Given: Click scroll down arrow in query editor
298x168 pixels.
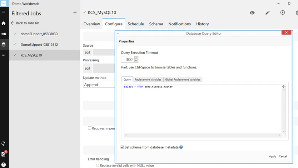Looking at the screenshot, I should point(283,131).
